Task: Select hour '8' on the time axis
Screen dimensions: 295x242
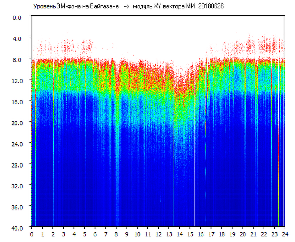Action: point(116,234)
